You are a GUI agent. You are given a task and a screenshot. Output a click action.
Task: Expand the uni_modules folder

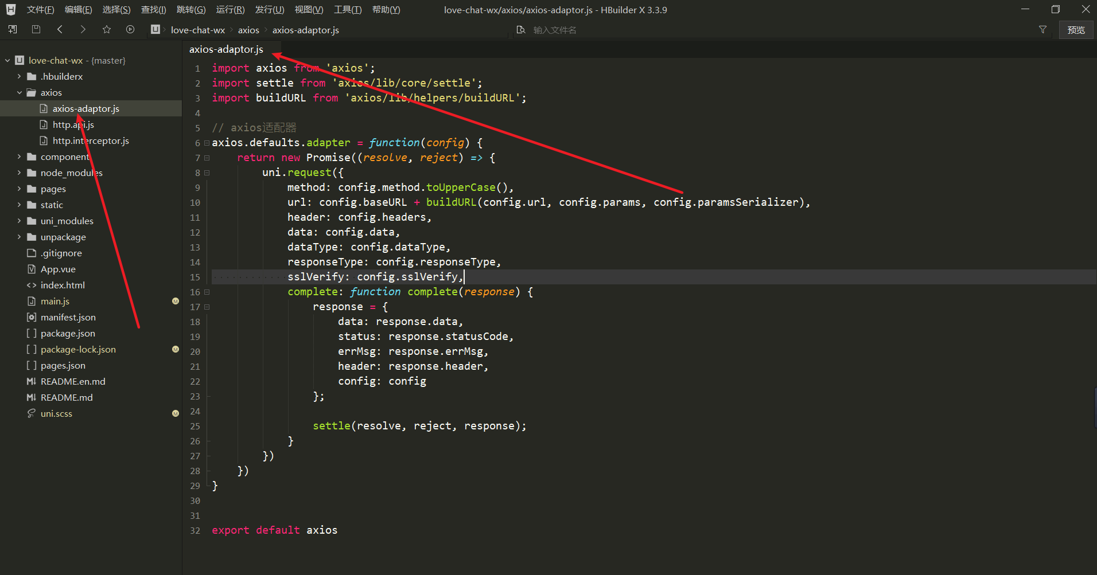pyautogui.click(x=20, y=221)
